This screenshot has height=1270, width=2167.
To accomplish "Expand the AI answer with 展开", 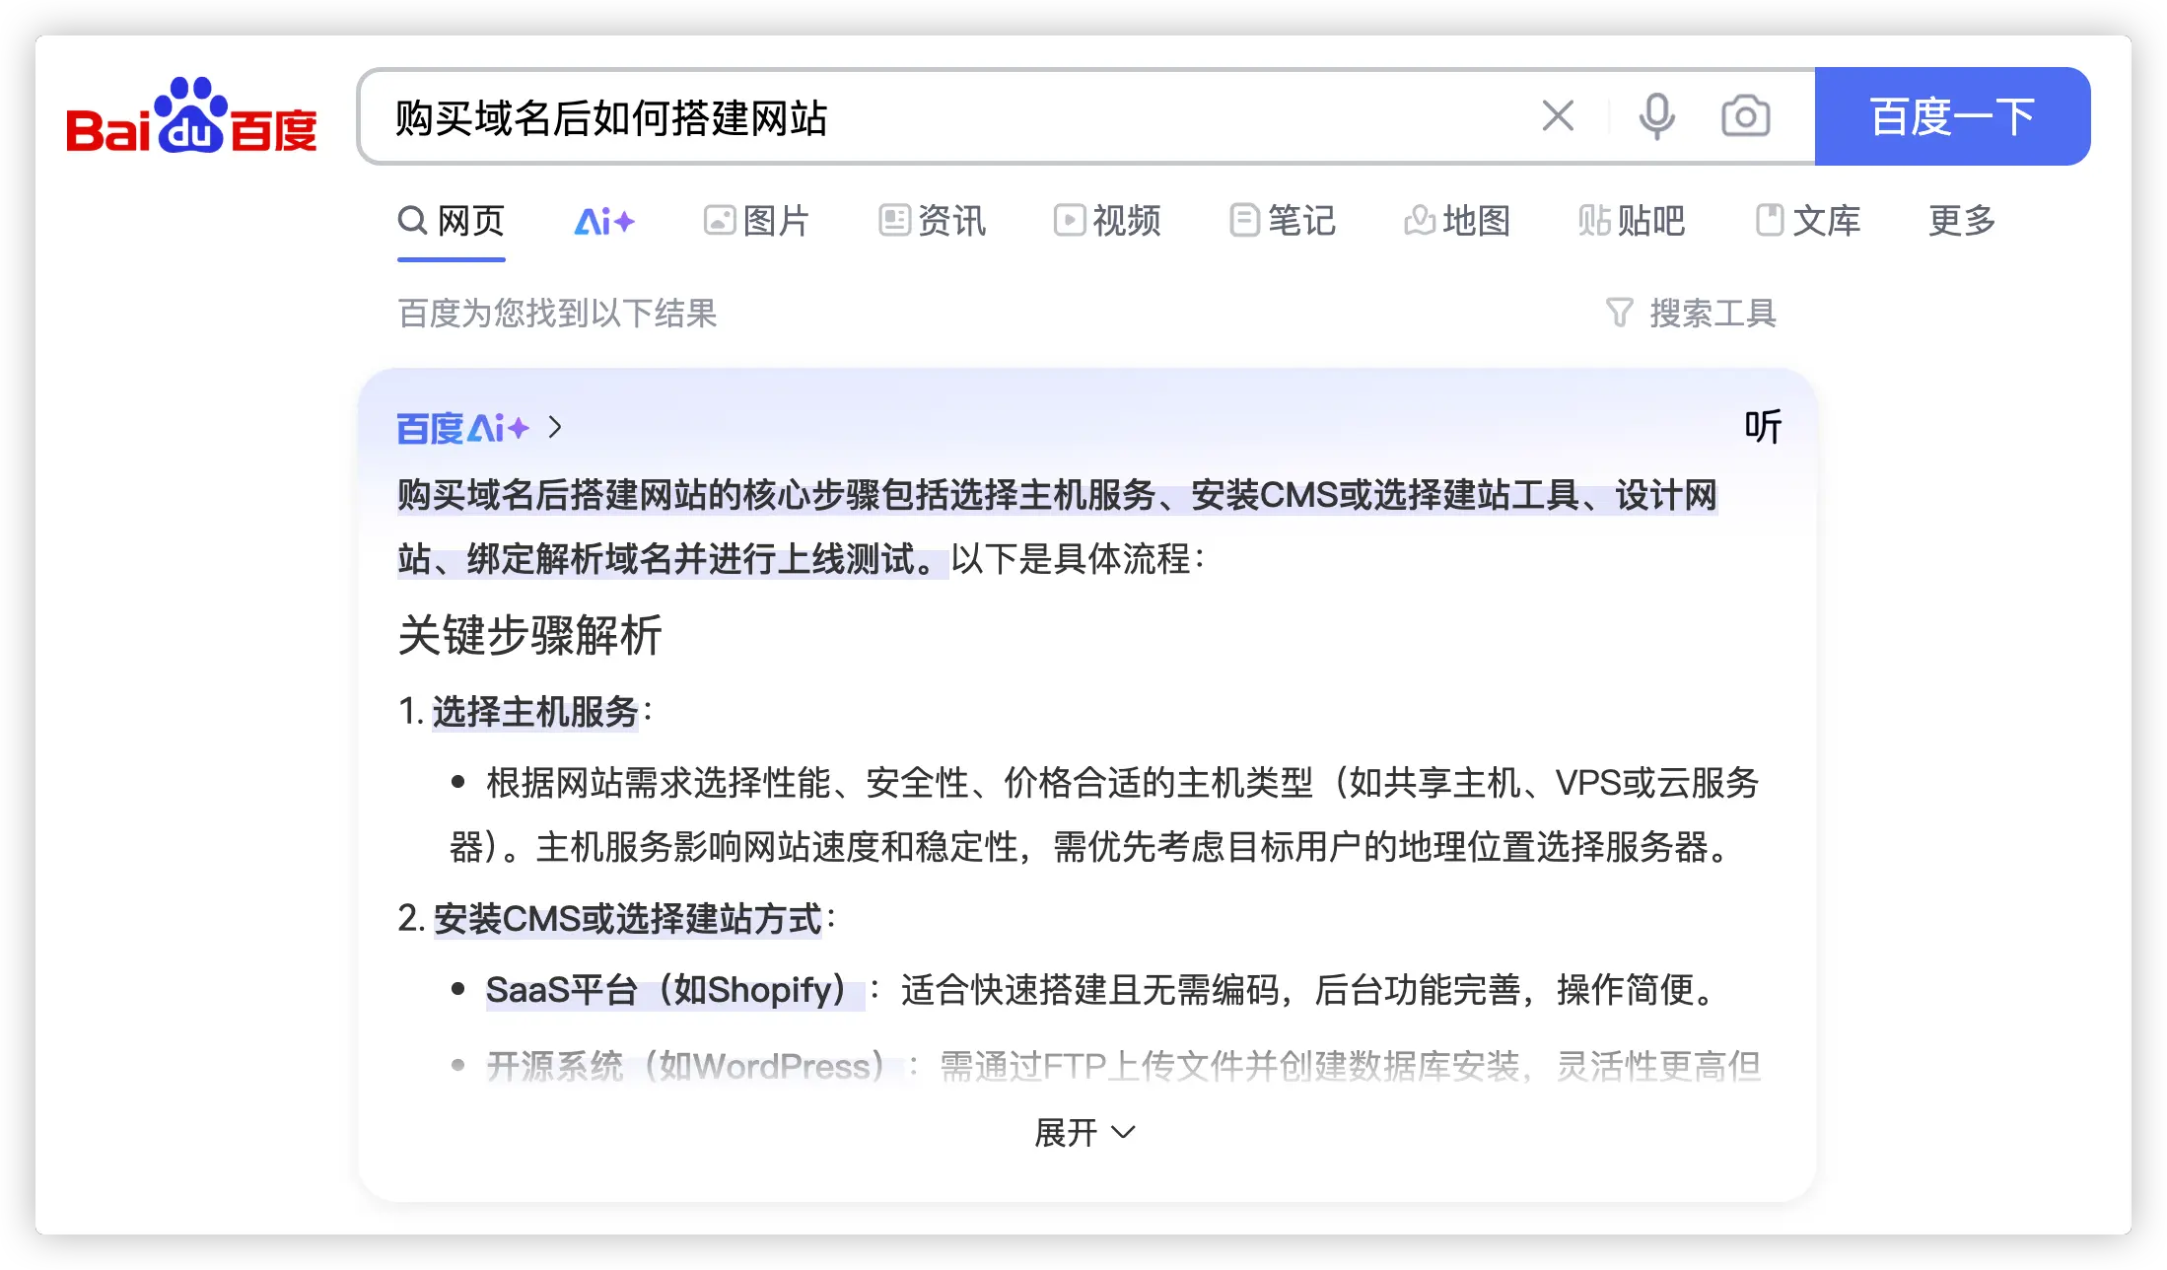I will (1084, 1132).
